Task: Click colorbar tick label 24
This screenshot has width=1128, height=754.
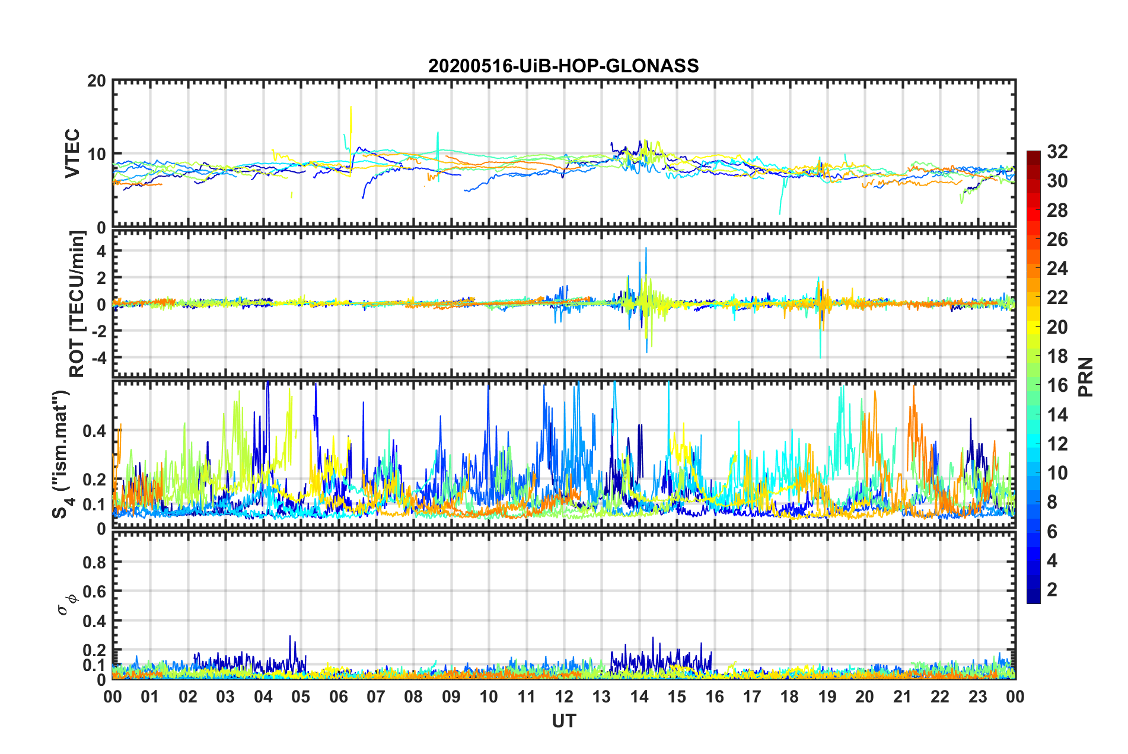Action: tap(1057, 269)
